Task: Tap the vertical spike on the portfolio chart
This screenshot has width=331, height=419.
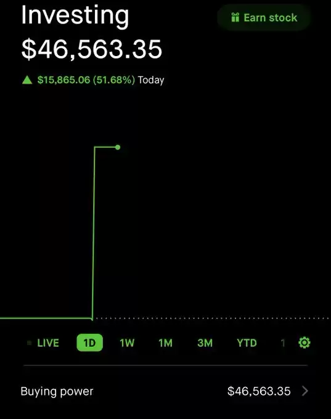Action: click(93, 232)
